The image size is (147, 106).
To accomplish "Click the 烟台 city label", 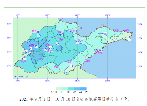I will pyautogui.click(x=117, y=30).
